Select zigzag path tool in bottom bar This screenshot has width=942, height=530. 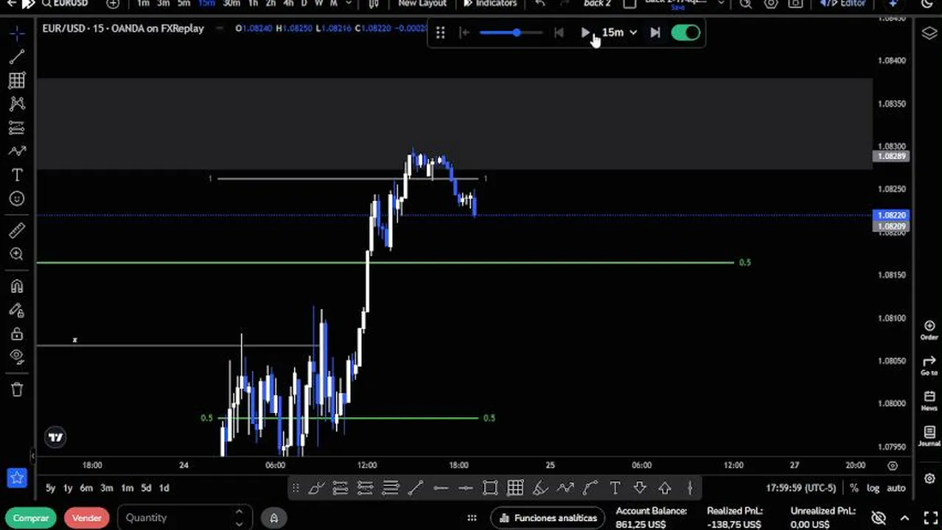click(565, 487)
